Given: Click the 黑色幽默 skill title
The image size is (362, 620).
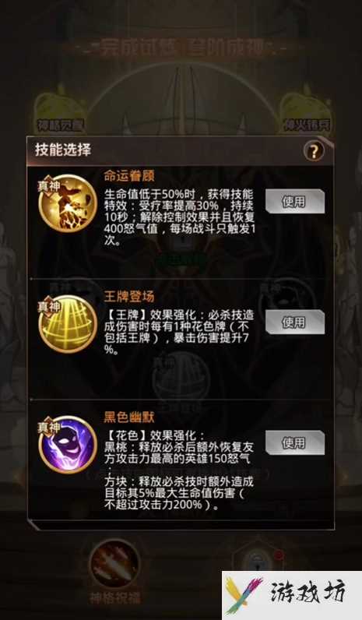Looking at the screenshot, I should [x=128, y=417].
